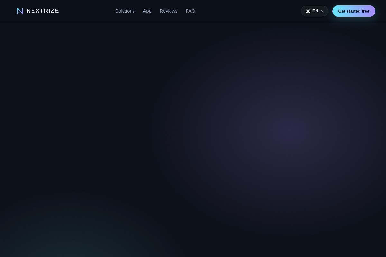Image resolution: width=386 pixels, height=257 pixels.
Task: Select the Reviews nav link
Action: coord(169,11)
